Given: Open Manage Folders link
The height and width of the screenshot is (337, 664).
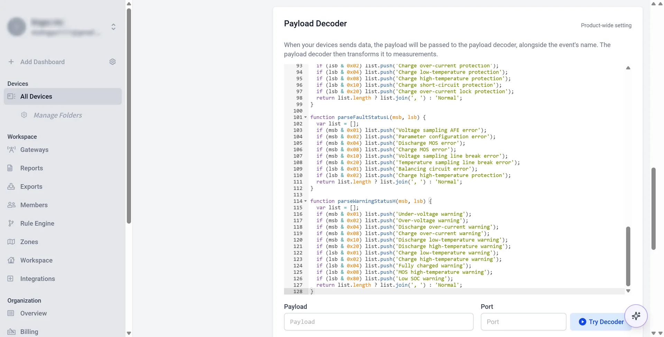Looking at the screenshot, I should 58,115.
